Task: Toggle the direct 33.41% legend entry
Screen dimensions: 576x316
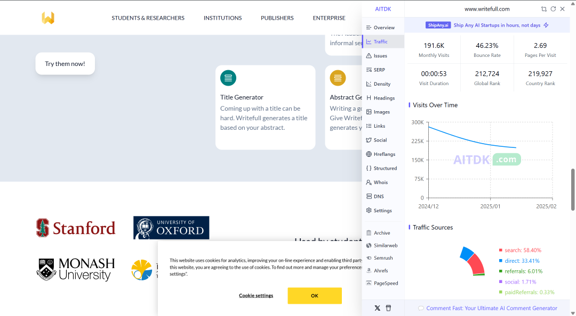Action: pos(519,261)
